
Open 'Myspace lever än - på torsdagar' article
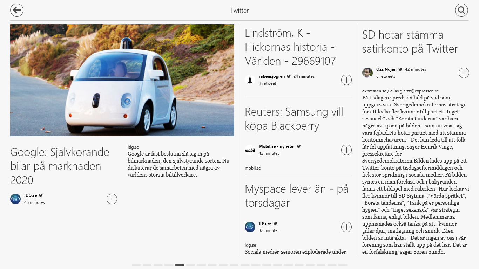[296, 196]
